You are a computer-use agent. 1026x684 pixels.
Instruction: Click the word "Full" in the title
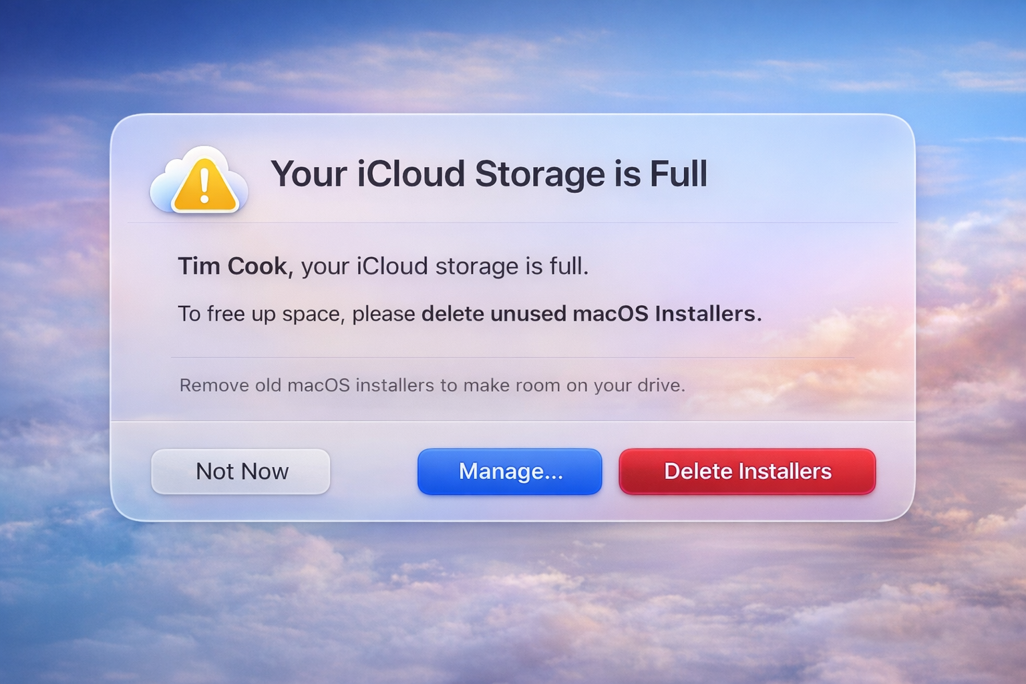coord(678,174)
